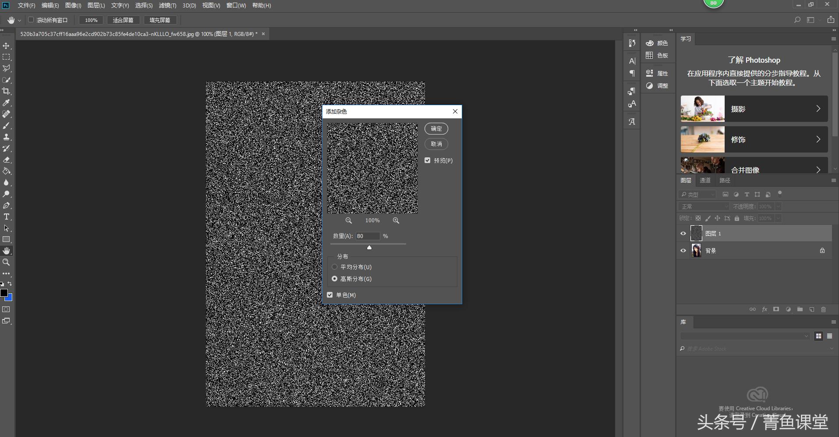Click zoom-out magnifier in noise dialog
The width and height of the screenshot is (839, 437).
pyautogui.click(x=348, y=220)
